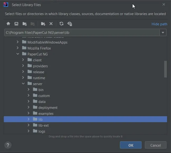This screenshot has width=171, height=153.
Task: Close the Select Library Files dialog
Action: (164, 4)
